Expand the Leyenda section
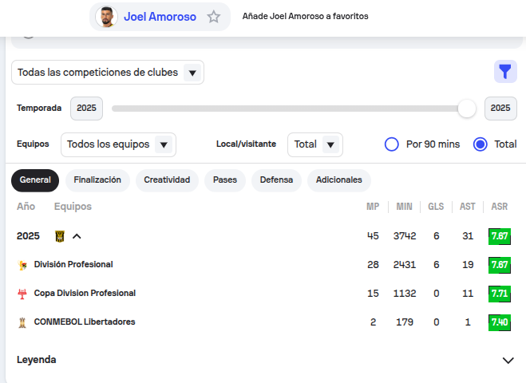 (508, 360)
